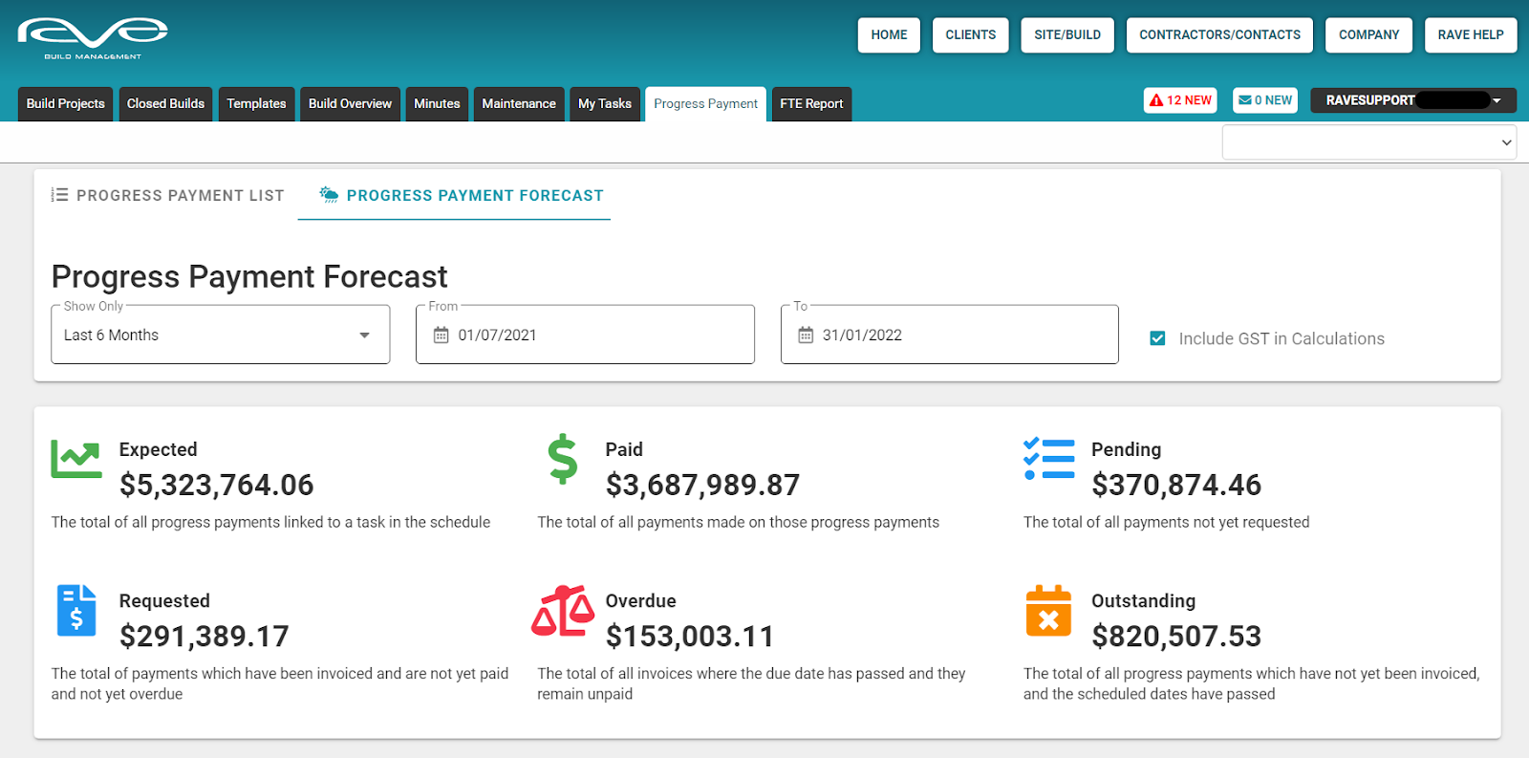Expand the RAVESUPPORT user menu arrow

click(x=1497, y=100)
